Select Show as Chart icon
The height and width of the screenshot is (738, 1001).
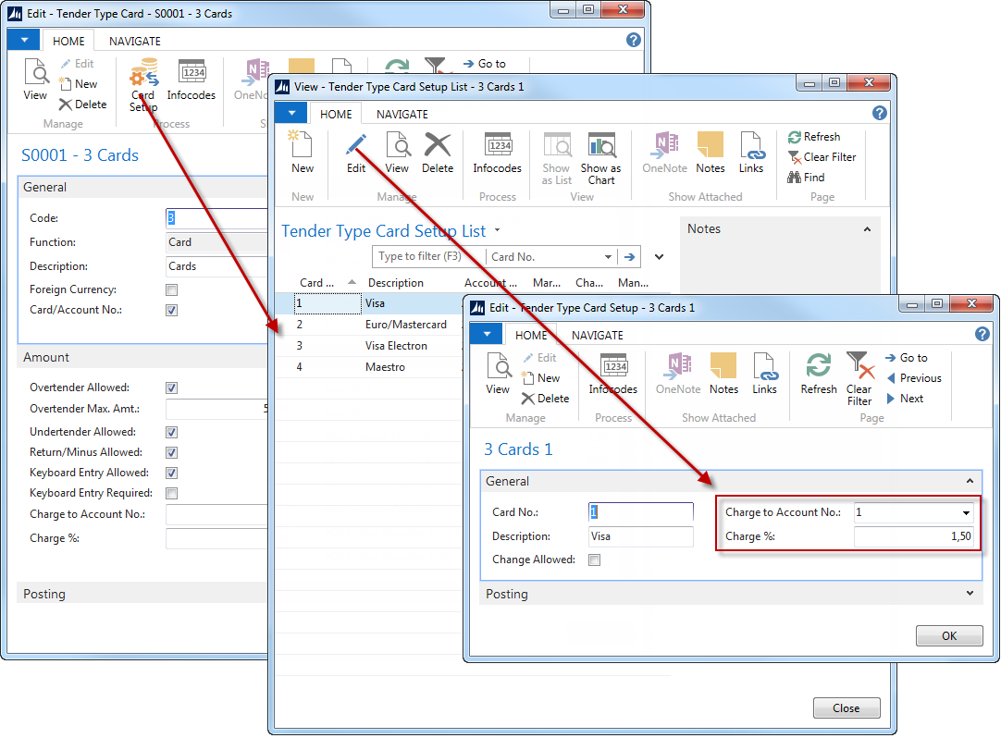pyautogui.click(x=600, y=147)
